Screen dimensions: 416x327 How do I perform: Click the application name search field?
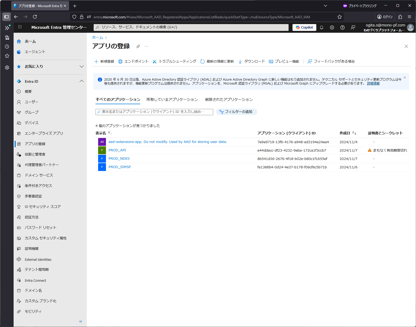(154, 112)
